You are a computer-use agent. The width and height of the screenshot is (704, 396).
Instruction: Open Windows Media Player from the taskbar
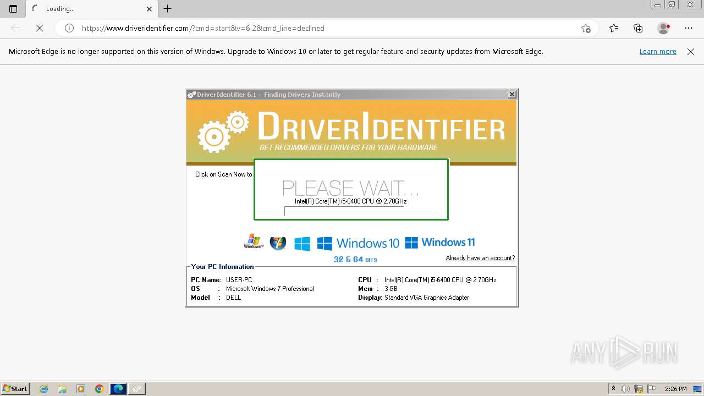(81, 389)
